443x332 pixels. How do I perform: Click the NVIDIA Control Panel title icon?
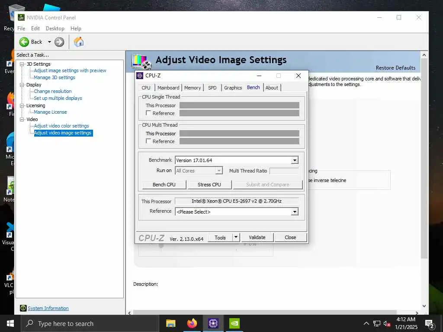[21, 17]
